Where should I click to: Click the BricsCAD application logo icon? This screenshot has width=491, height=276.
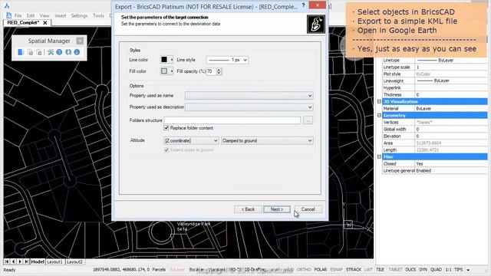pyautogui.click(x=7, y=5)
